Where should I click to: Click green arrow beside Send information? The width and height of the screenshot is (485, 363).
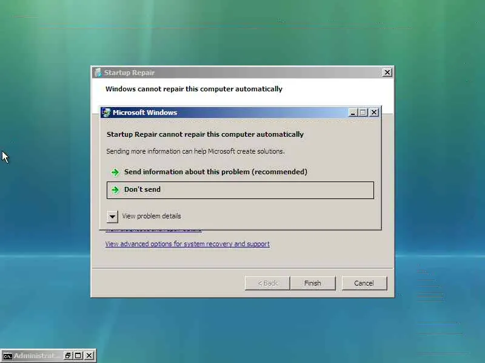tap(115, 172)
